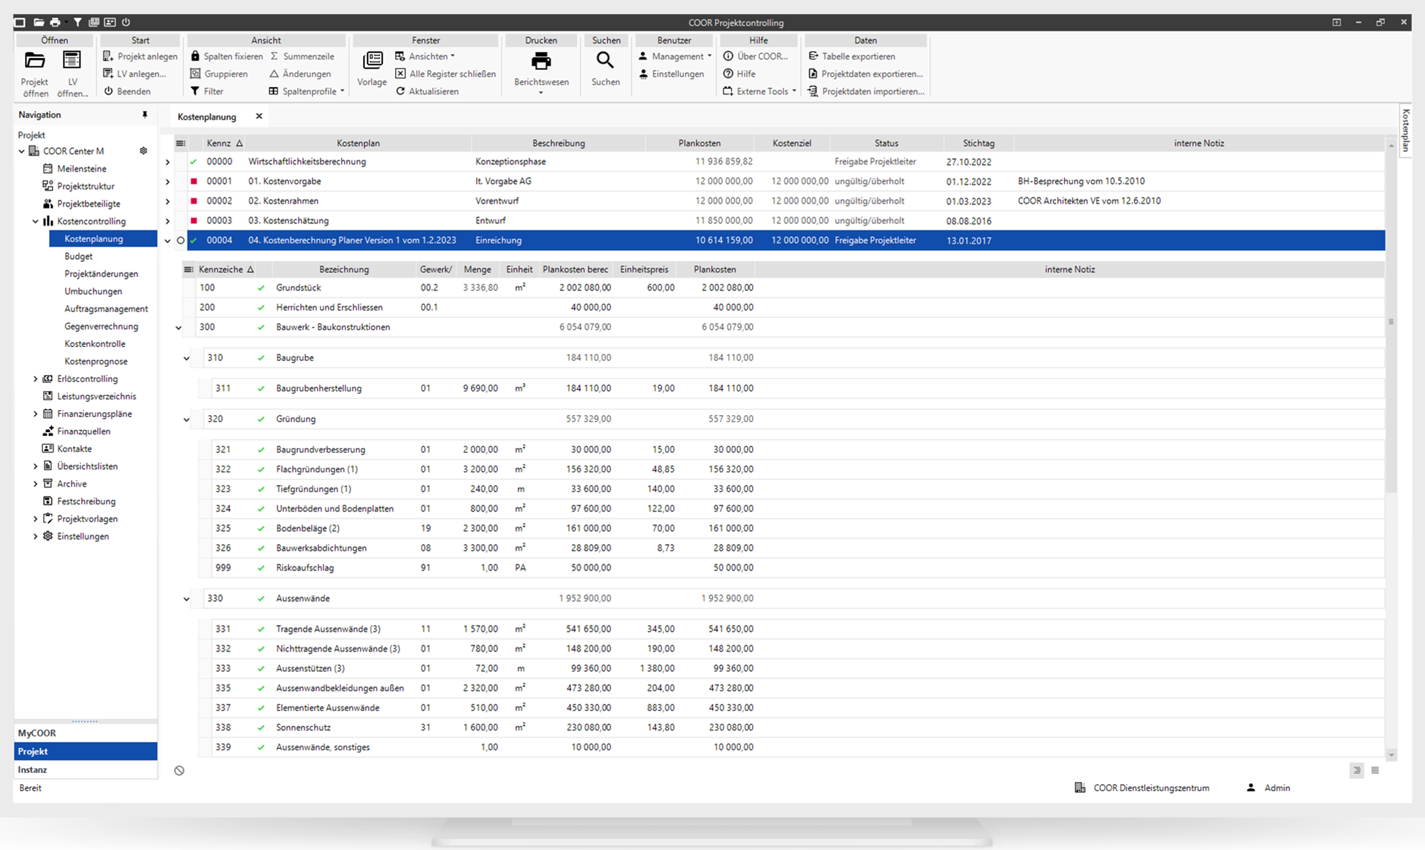Click LV anlegen in Start group
Screen dimensions: 1425x850
[x=134, y=74]
